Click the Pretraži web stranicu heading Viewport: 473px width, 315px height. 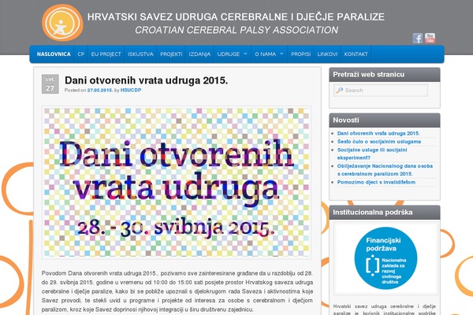point(369,75)
